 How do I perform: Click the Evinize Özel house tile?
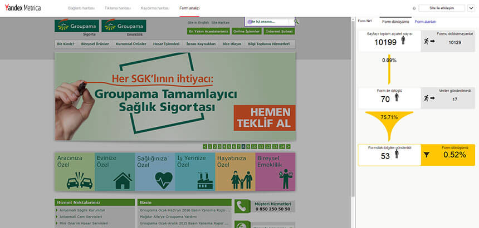[115, 172]
